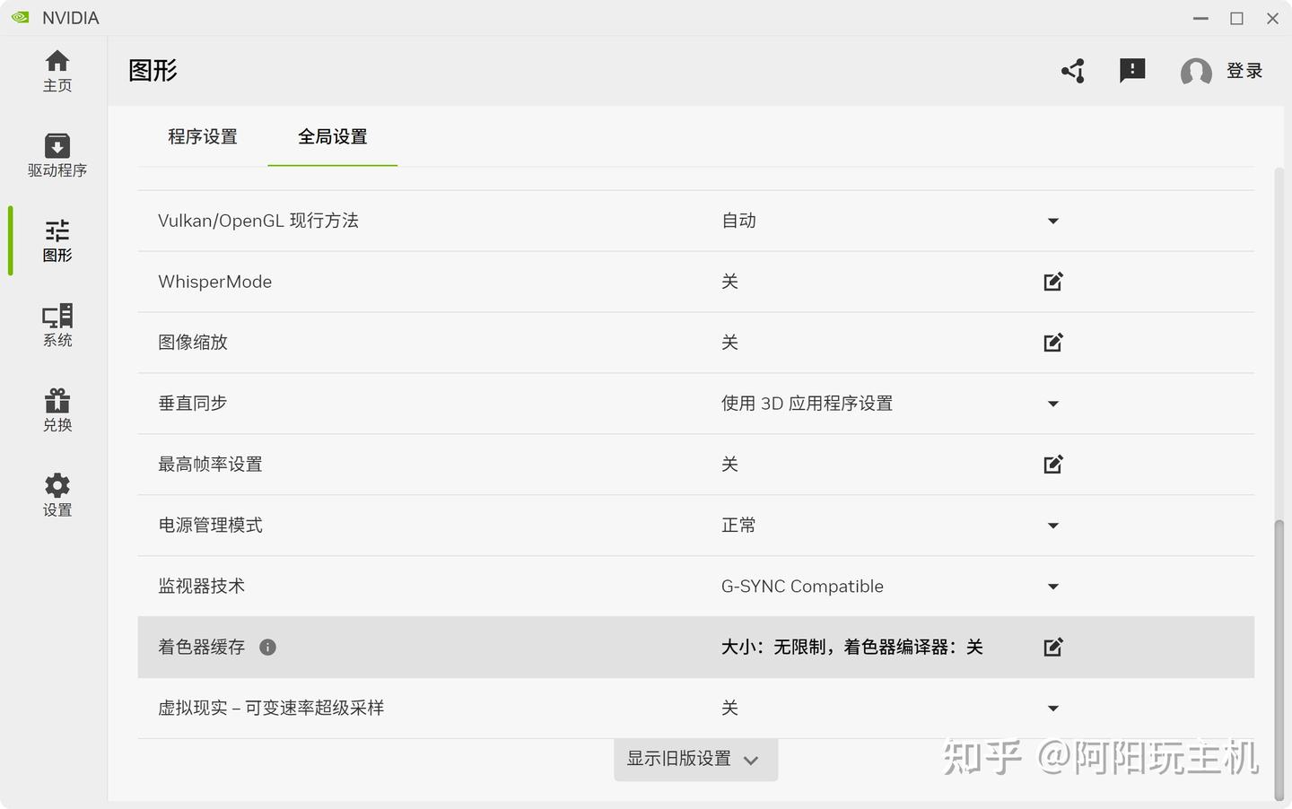The image size is (1292, 809).
Task: Select the WhisperMode row label
Action: tap(215, 282)
